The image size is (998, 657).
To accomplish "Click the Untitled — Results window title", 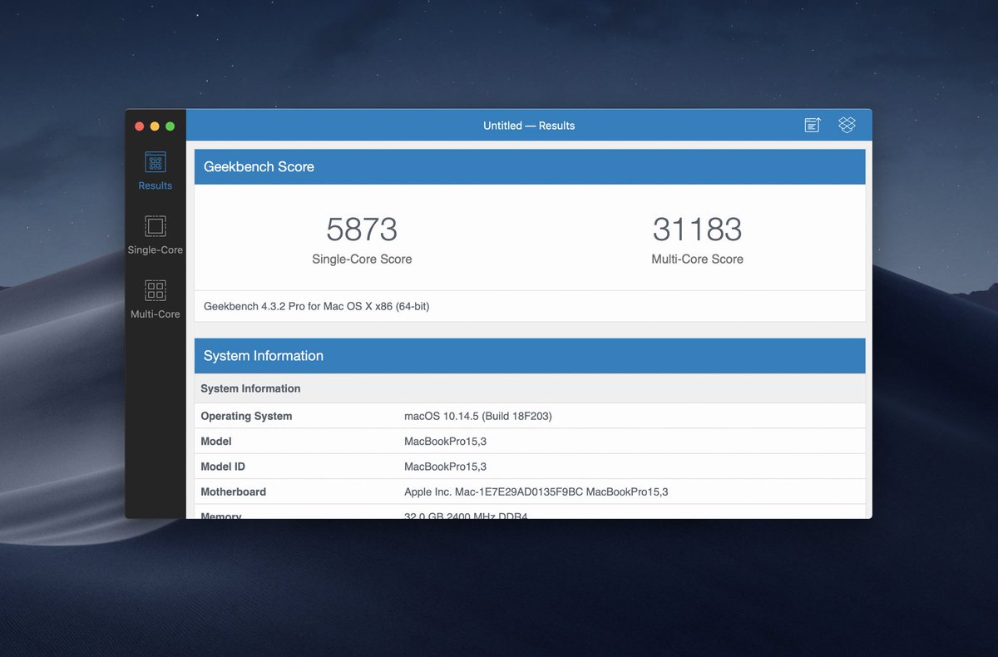I will [529, 126].
